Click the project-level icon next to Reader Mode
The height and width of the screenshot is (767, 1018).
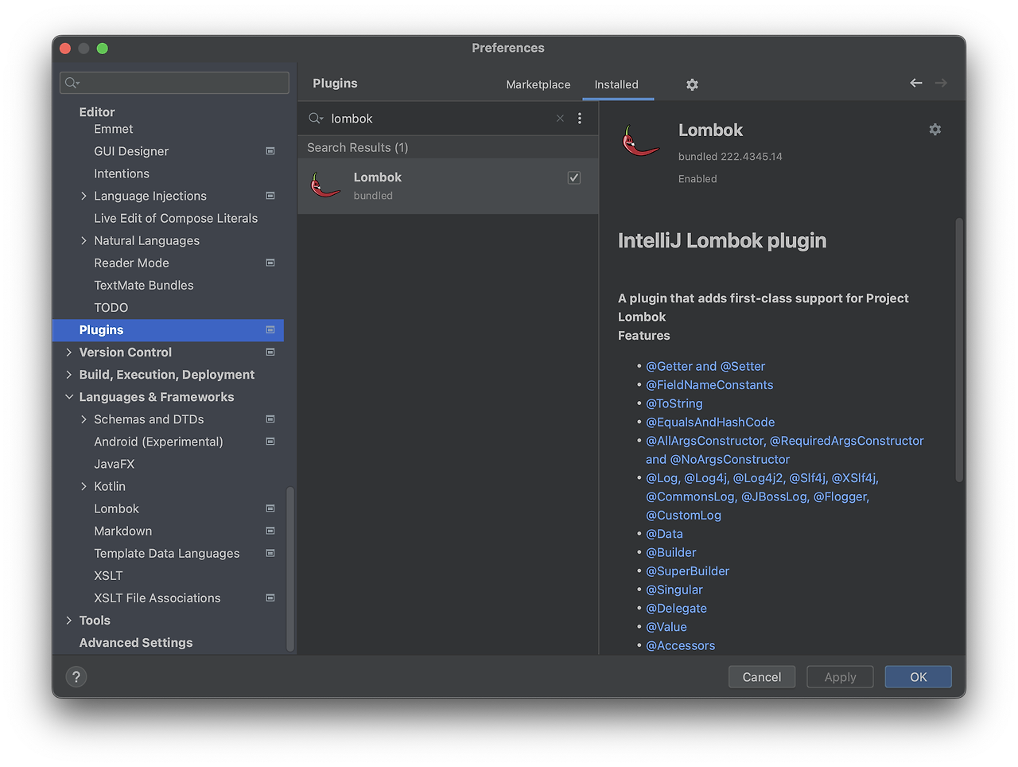point(270,263)
